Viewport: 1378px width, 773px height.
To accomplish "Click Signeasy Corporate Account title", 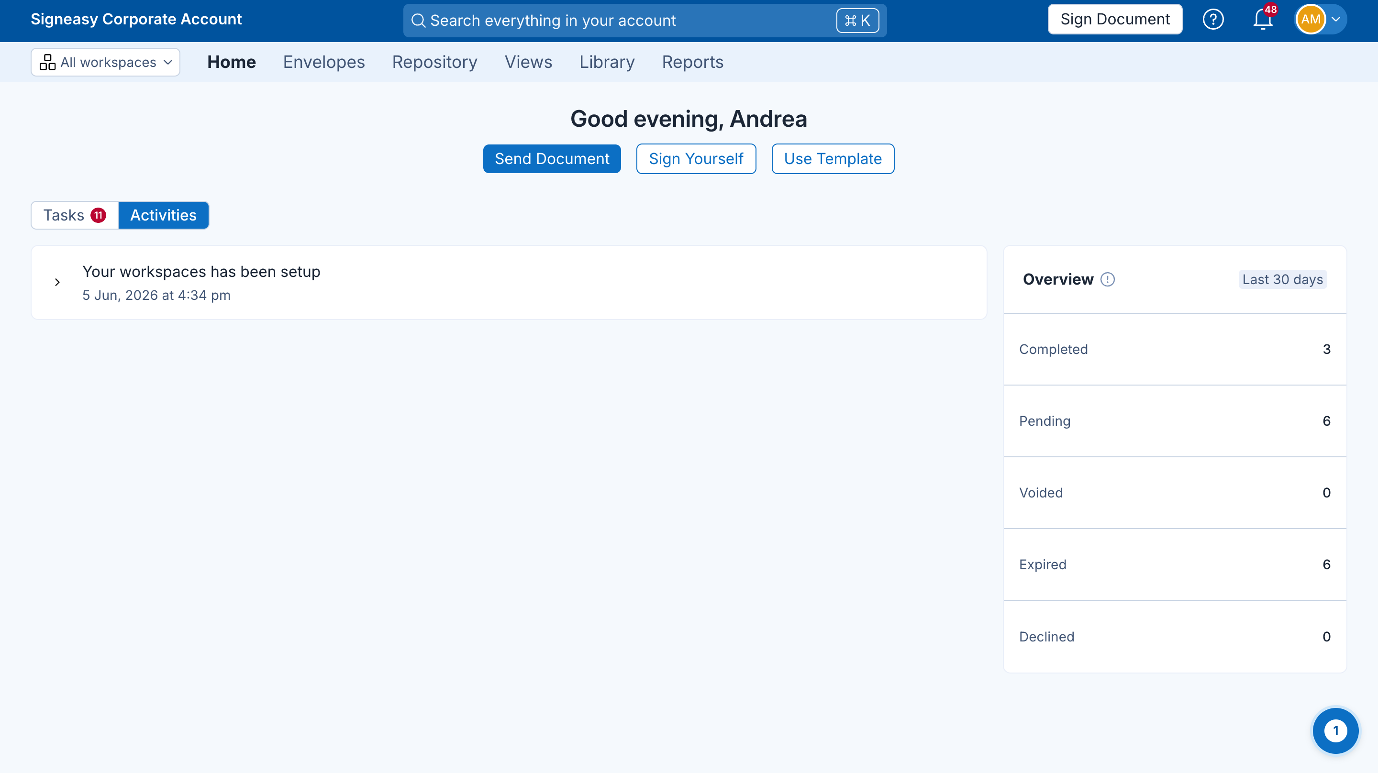I will click(136, 19).
